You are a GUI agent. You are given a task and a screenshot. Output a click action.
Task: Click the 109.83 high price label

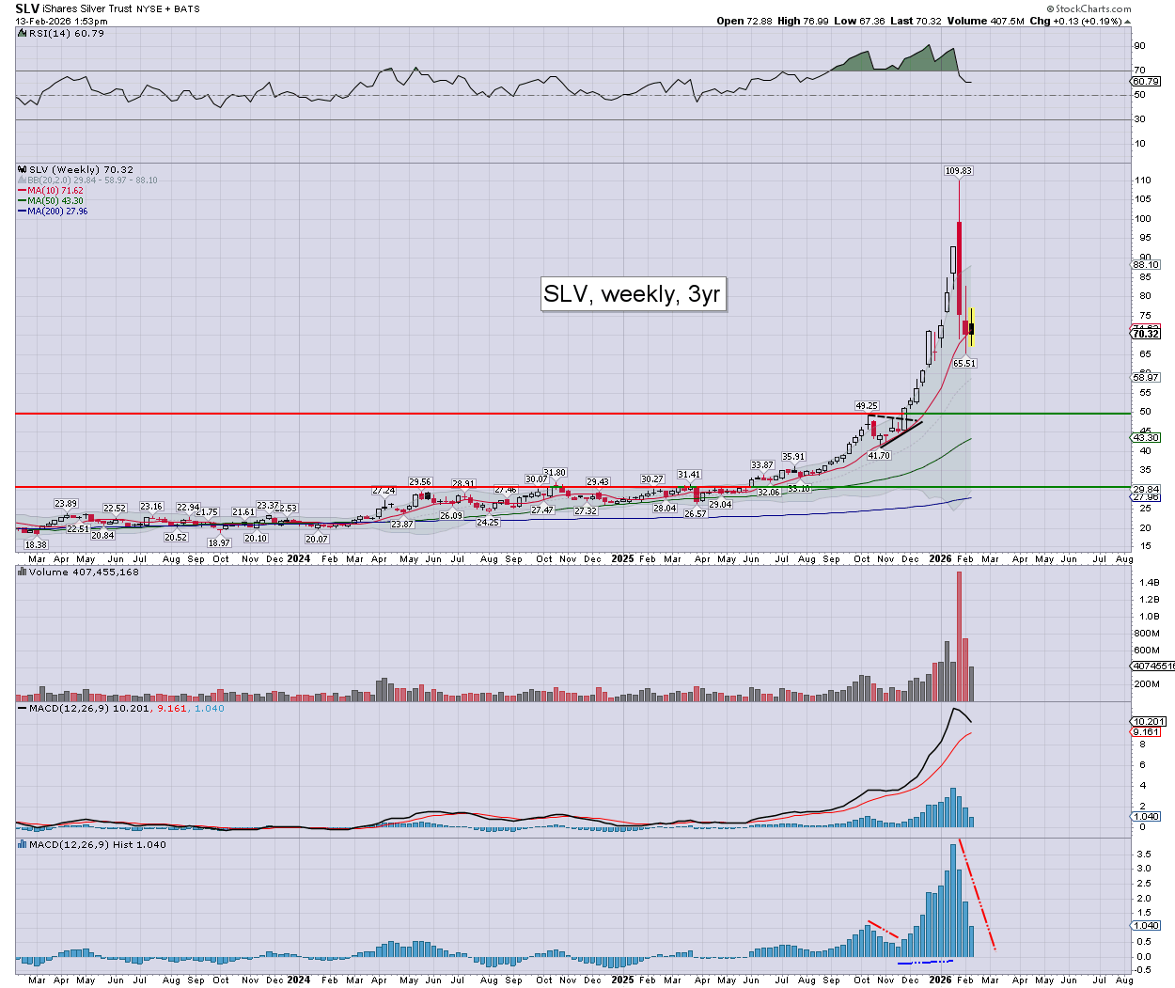point(958,171)
